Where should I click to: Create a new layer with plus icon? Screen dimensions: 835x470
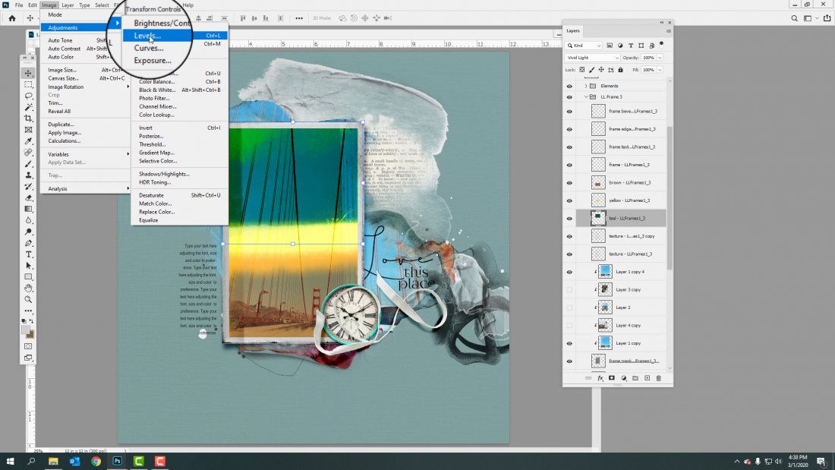[x=647, y=378]
